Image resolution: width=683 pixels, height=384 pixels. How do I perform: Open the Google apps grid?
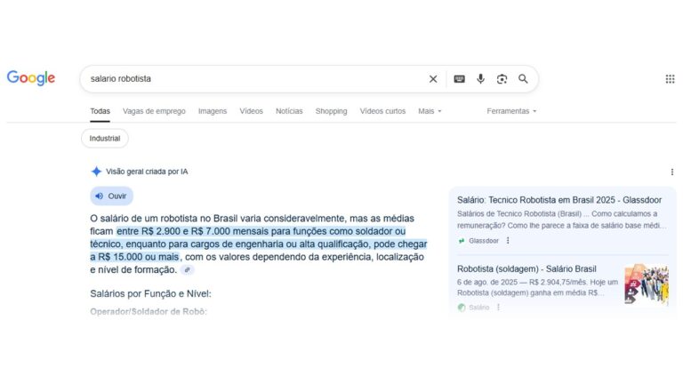(x=670, y=79)
